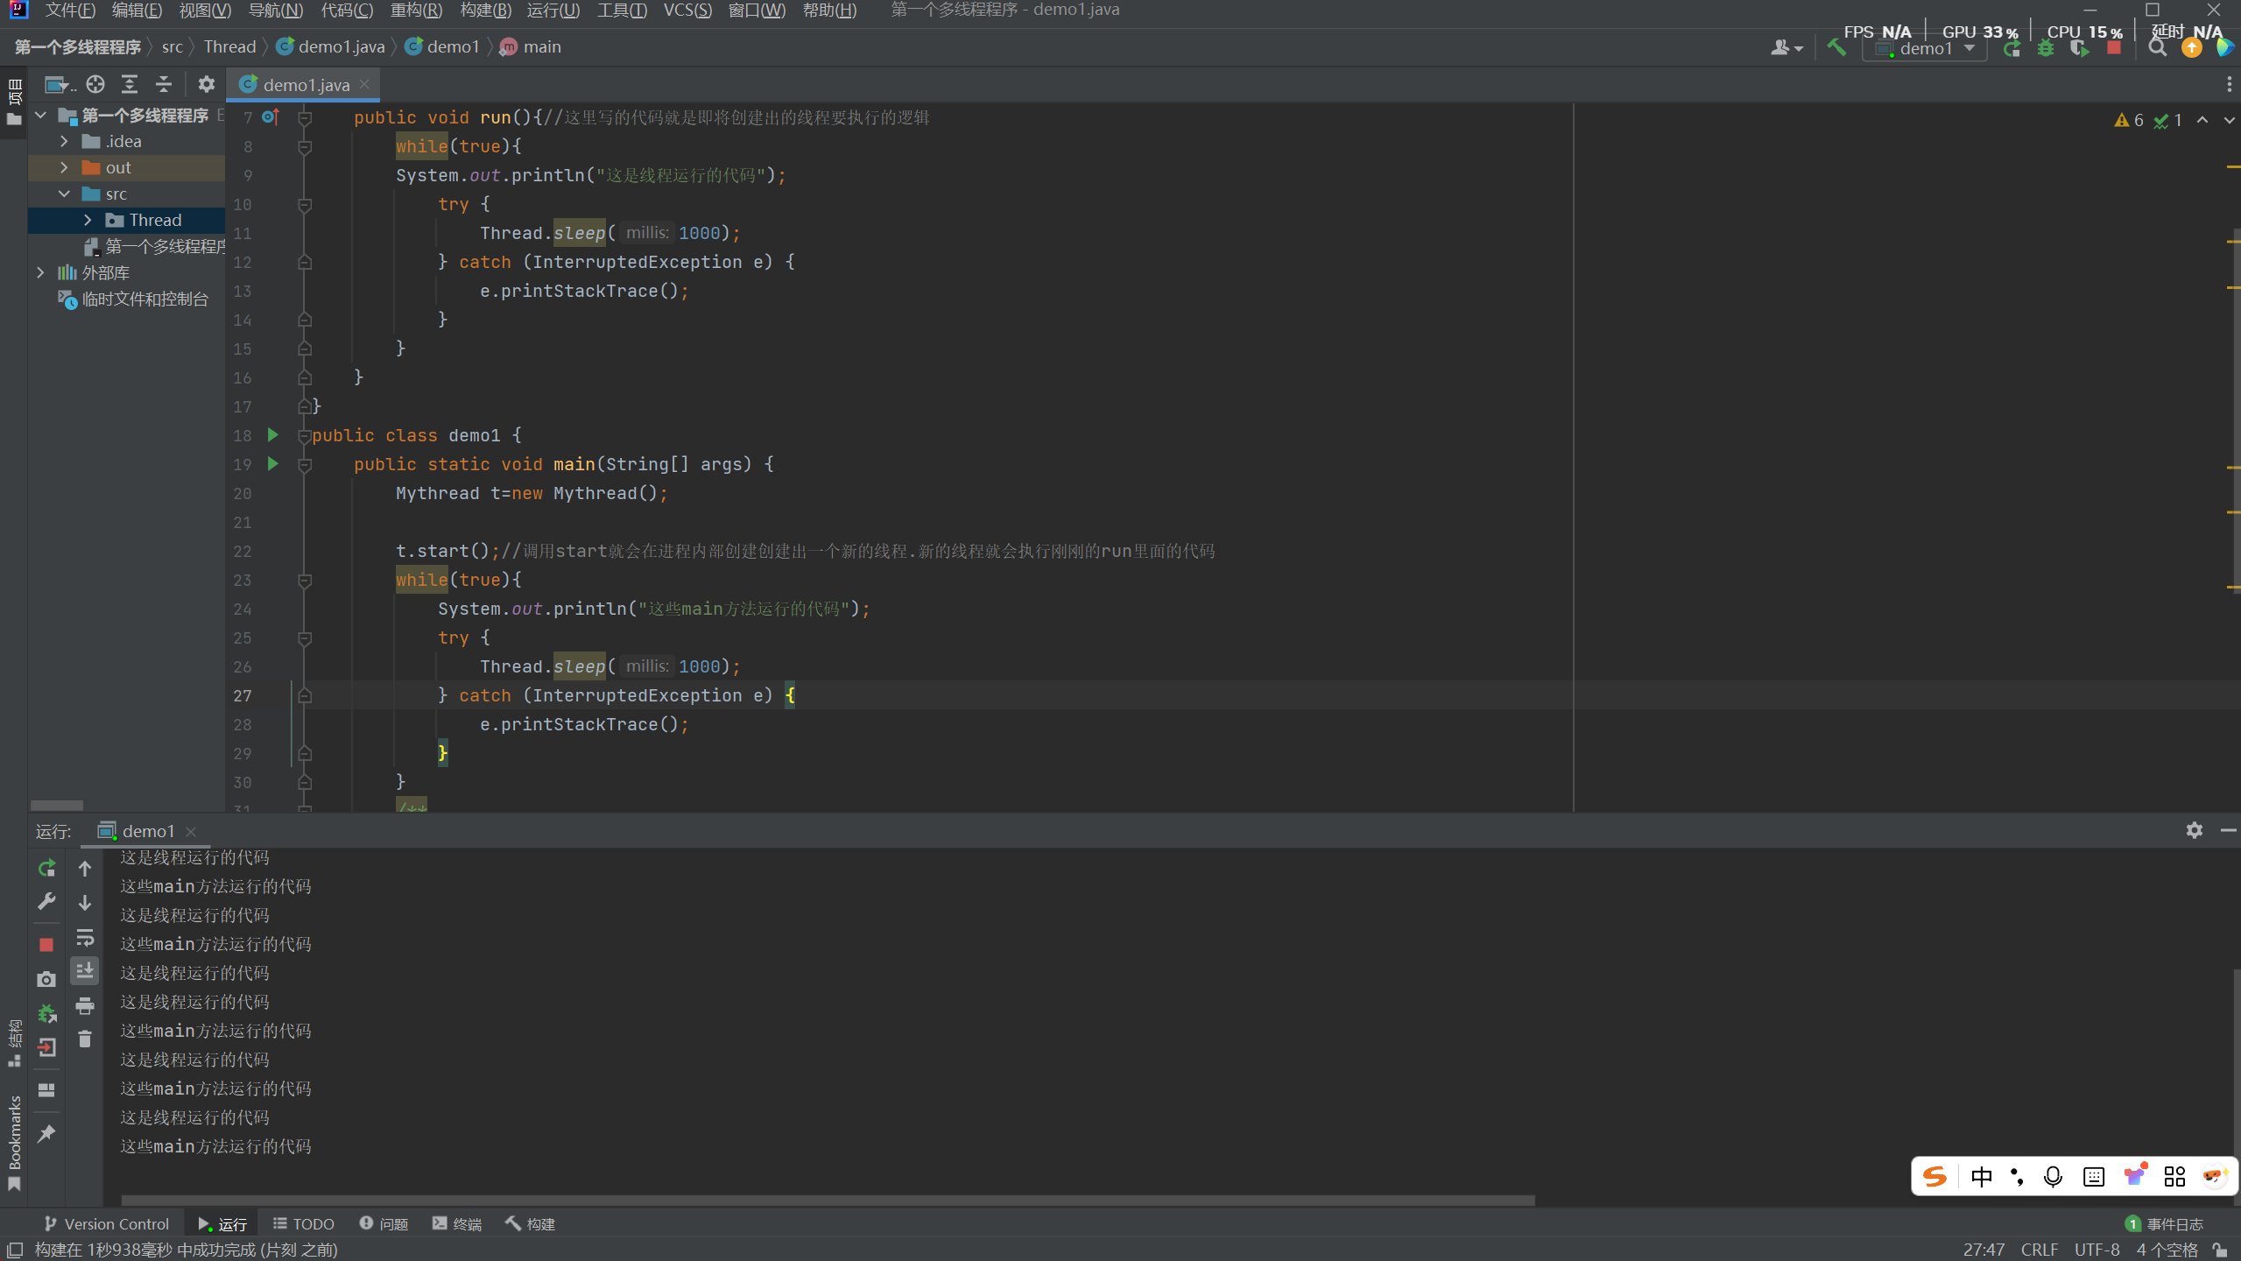The height and width of the screenshot is (1261, 2241).
Task: Open search everywhere magnifier icon
Action: tap(2158, 48)
